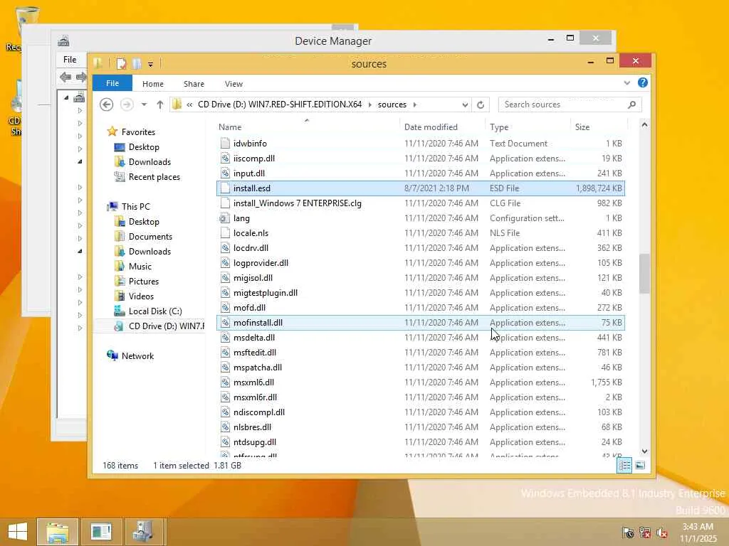This screenshot has width=729, height=546.
Task: Open the Windows Start button
Action: [18, 531]
